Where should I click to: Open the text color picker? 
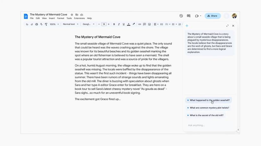[128, 24]
